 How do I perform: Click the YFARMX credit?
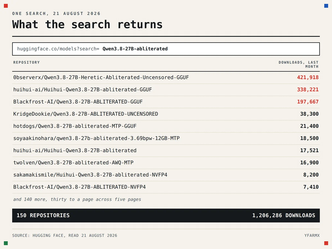point(312,236)
